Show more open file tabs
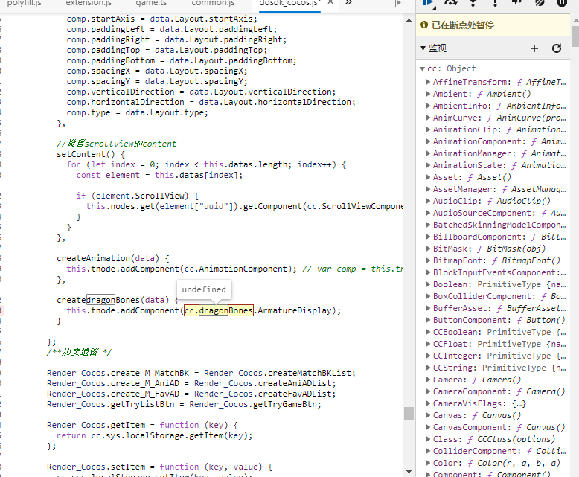The height and width of the screenshot is (477, 579). coord(348,2)
